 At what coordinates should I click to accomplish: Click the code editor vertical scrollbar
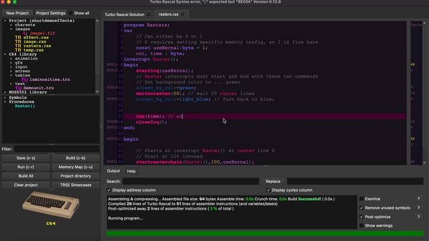tap(424, 93)
